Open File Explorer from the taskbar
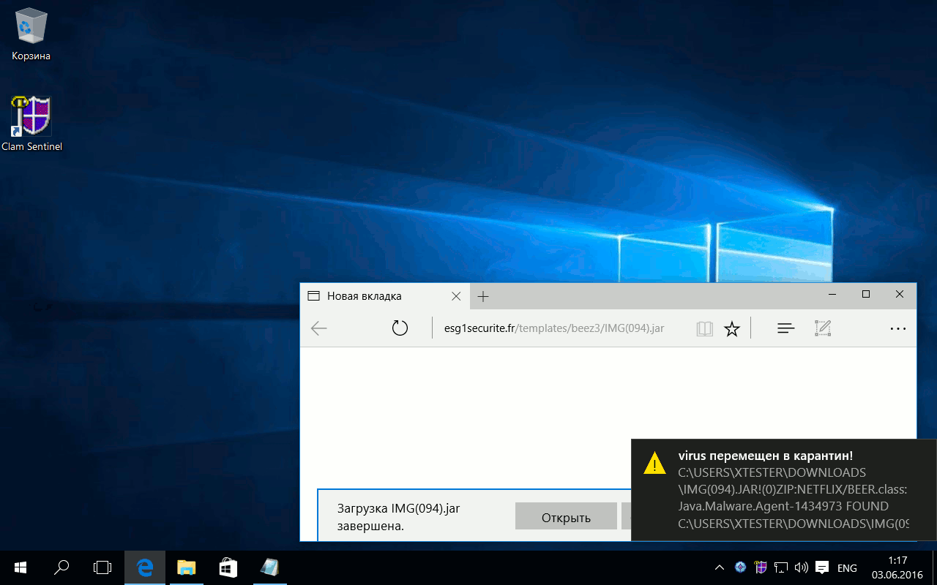Image resolution: width=937 pixels, height=585 pixels. (187, 567)
